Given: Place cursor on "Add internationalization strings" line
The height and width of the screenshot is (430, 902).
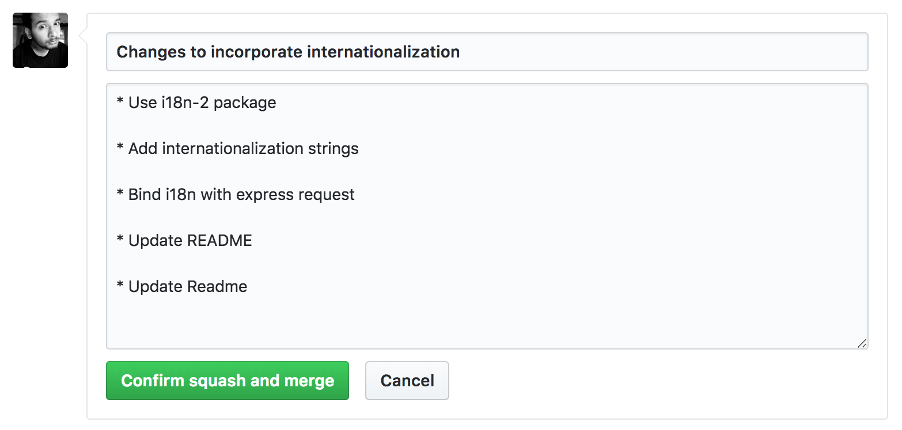Looking at the screenshot, I should [243, 148].
